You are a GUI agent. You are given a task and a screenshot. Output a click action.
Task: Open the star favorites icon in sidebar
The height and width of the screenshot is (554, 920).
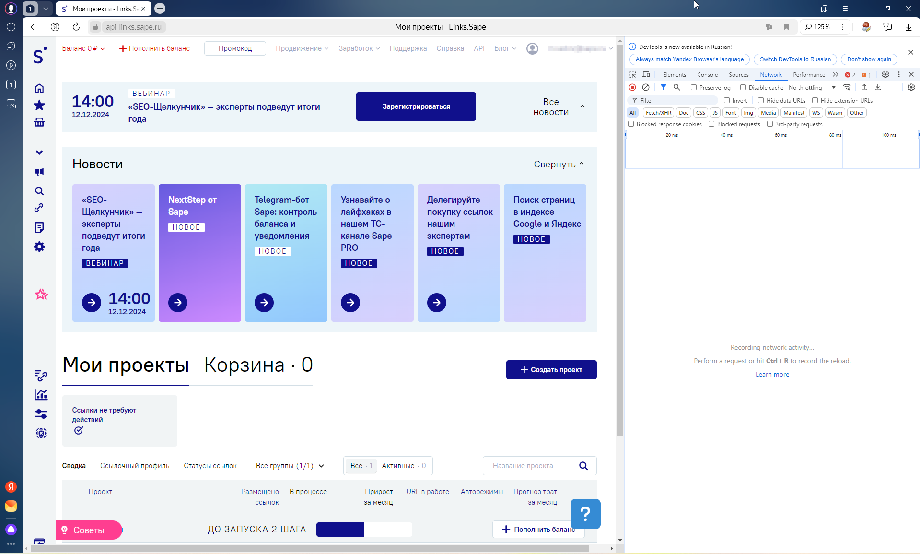pos(39,106)
